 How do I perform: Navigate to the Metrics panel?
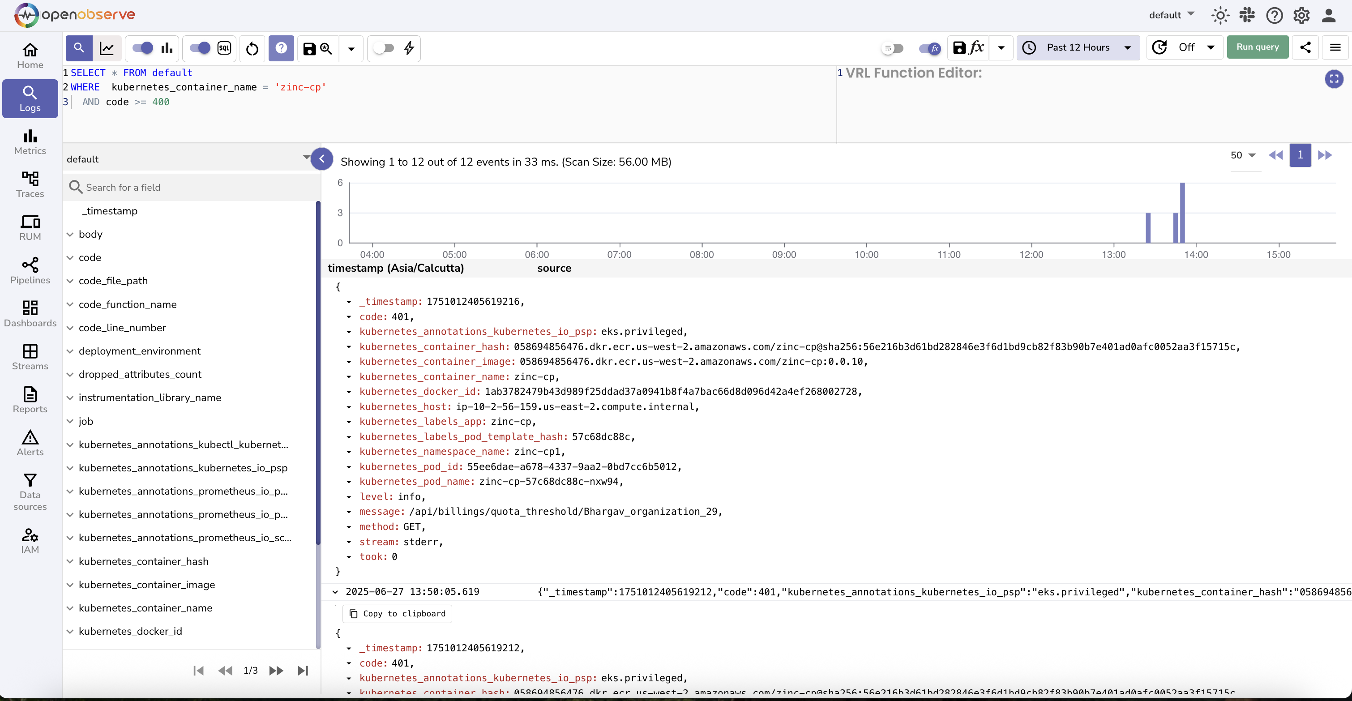click(x=30, y=141)
